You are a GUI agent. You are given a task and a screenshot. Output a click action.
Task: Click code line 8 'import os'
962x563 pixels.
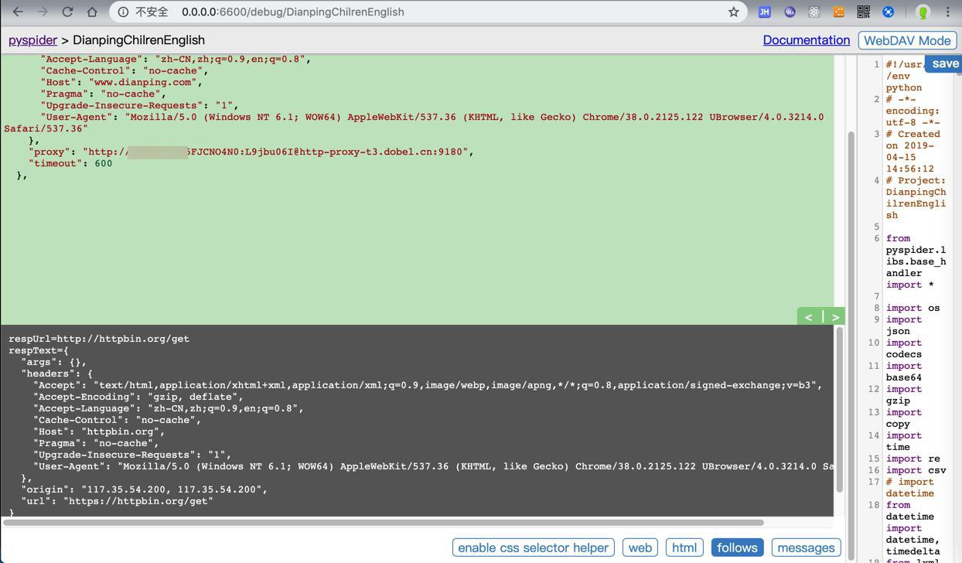(x=913, y=308)
